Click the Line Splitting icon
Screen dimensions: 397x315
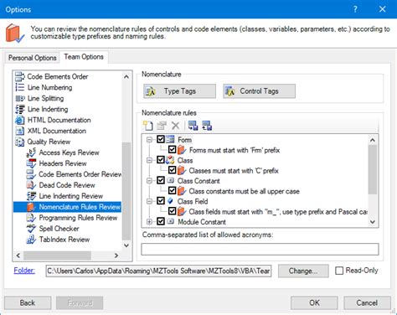[20, 98]
